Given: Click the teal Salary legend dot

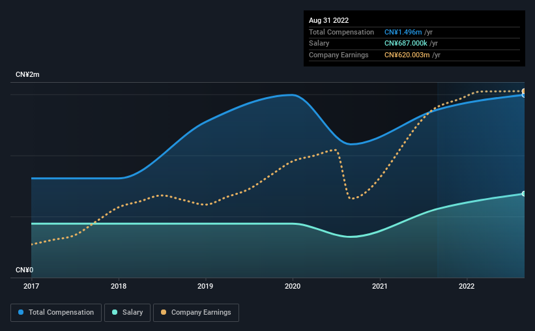Looking at the screenshot, I should coord(115,312).
